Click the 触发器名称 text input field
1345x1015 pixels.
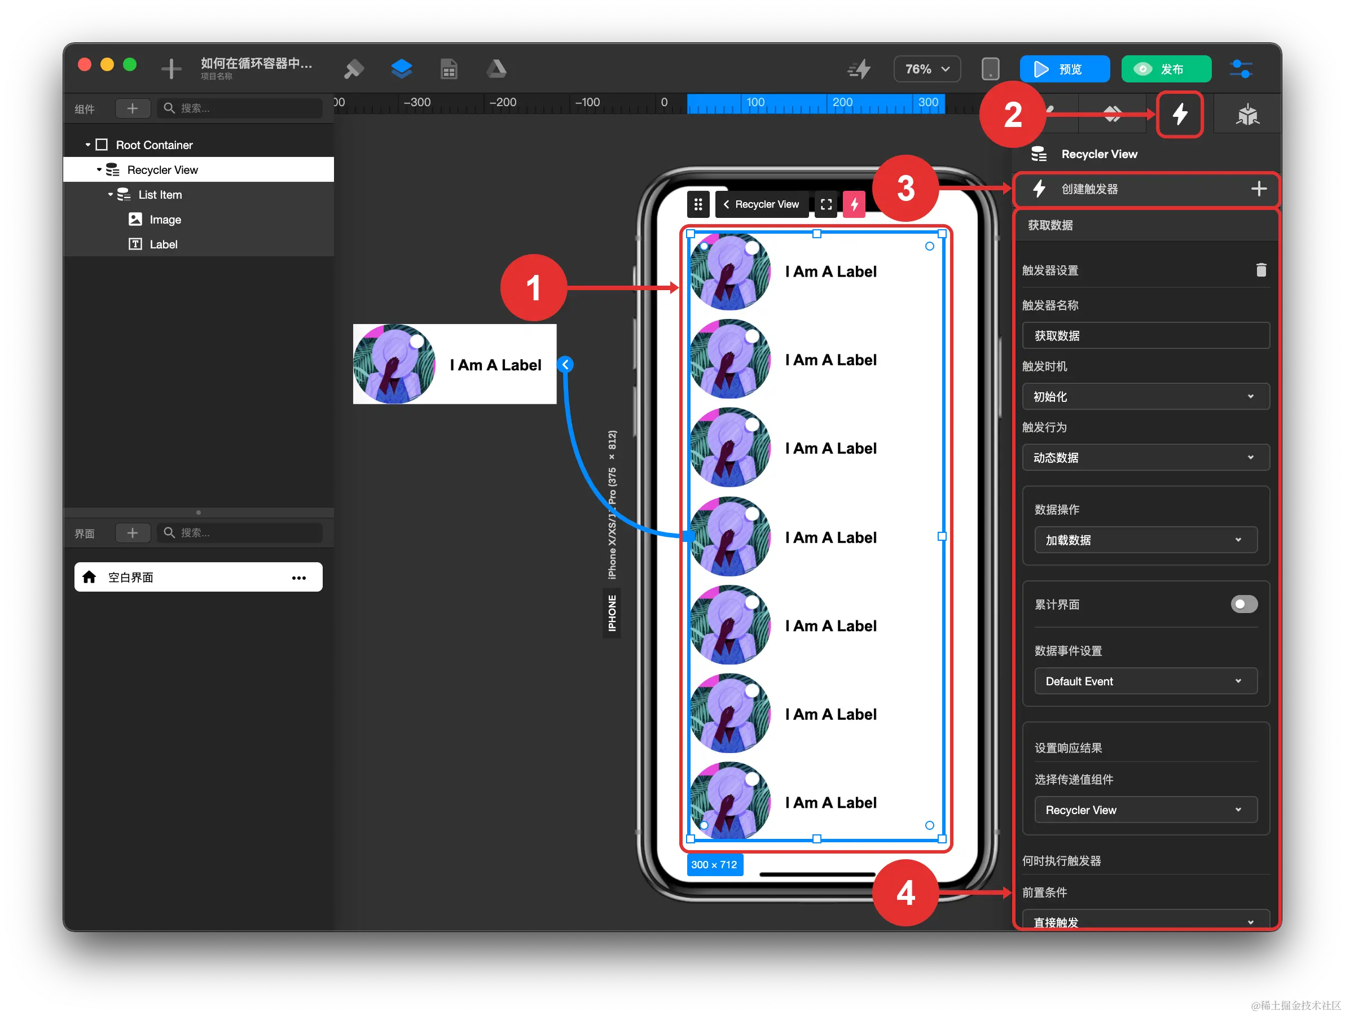tap(1145, 335)
